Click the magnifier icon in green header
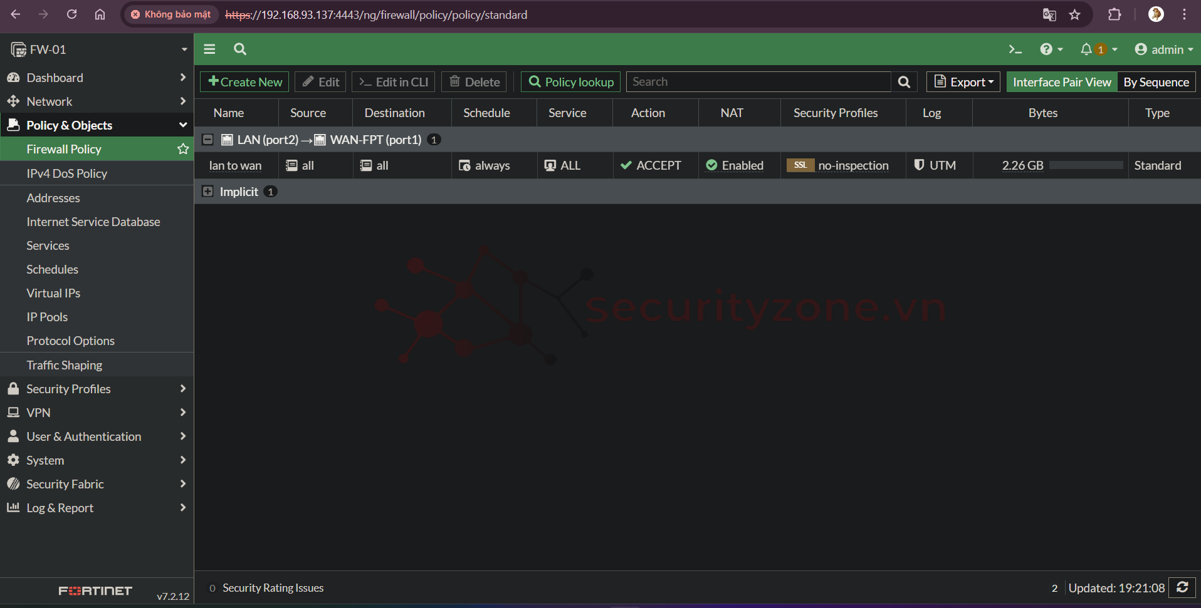Screen dimensions: 1201x608 click(240, 49)
